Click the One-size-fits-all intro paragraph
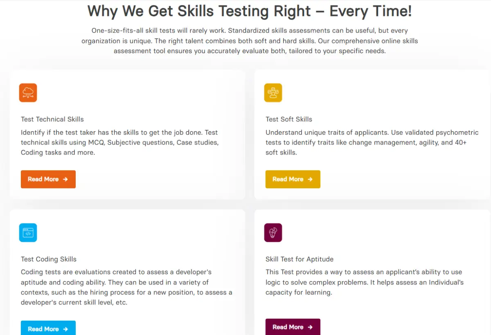491x335 pixels. (250, 41)
